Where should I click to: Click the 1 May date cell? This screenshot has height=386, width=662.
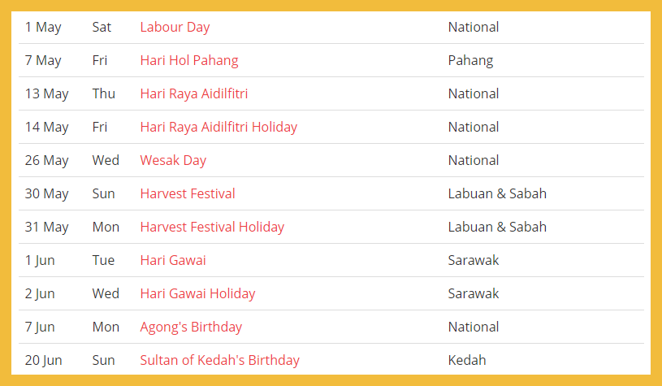point(43,27)
